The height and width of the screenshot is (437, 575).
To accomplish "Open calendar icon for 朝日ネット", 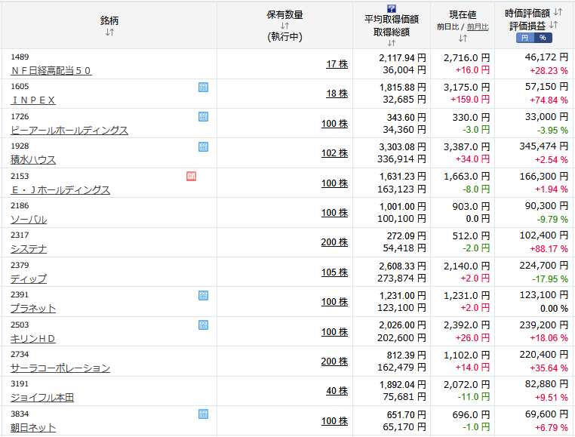I will click(203, 414).
